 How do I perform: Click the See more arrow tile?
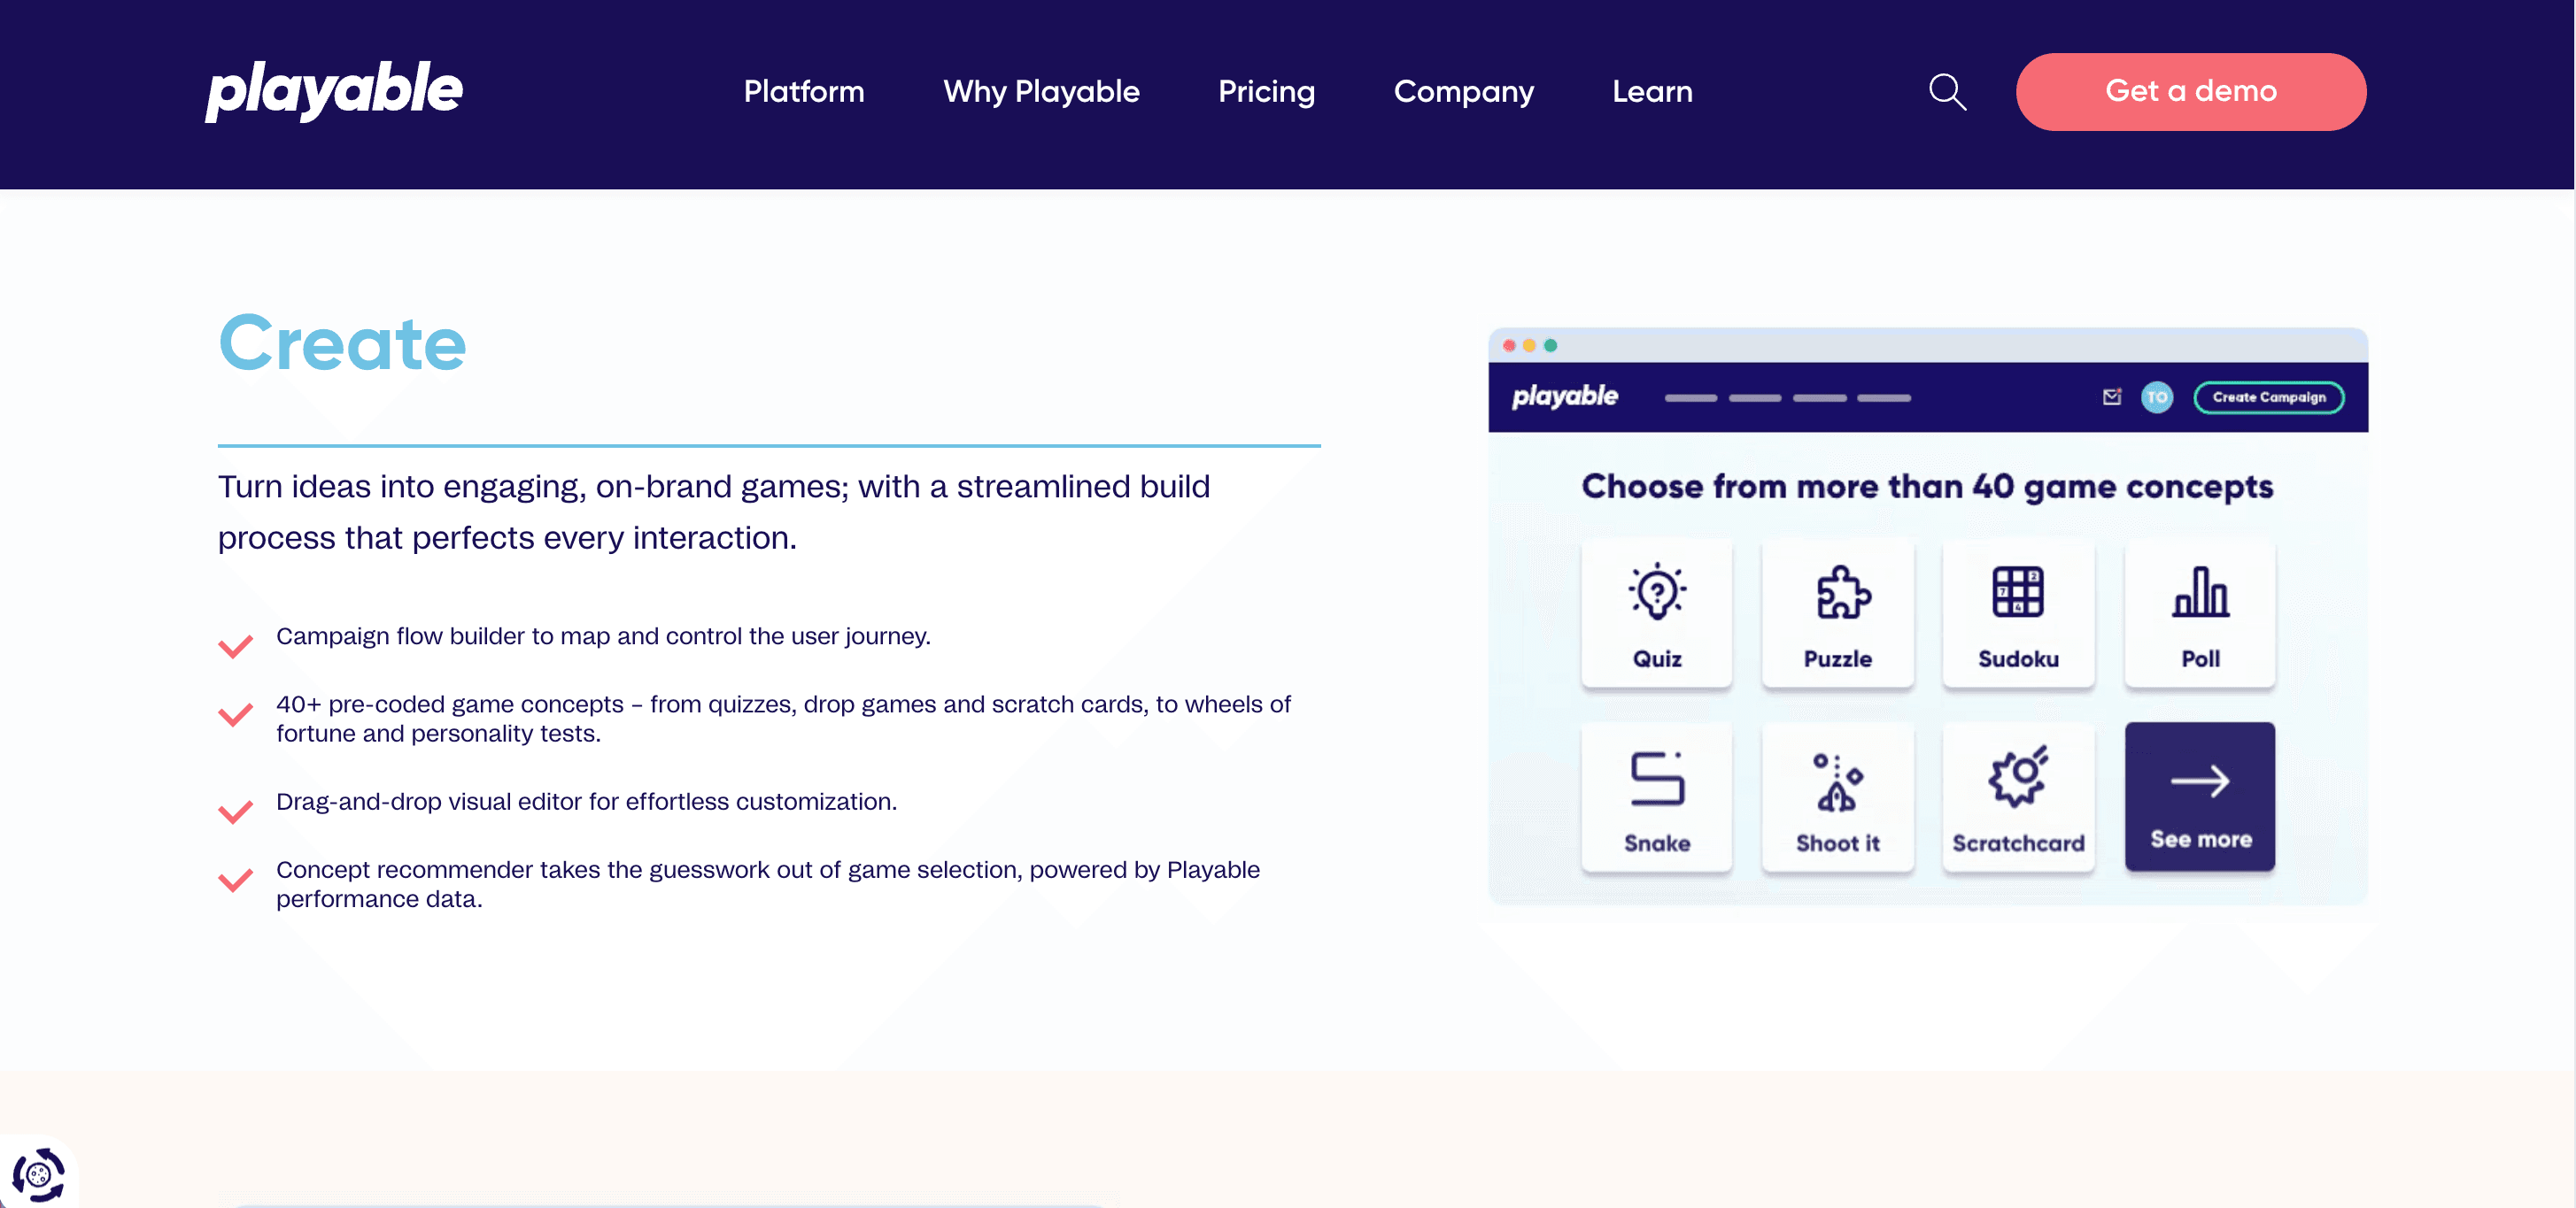[2200, 797]
